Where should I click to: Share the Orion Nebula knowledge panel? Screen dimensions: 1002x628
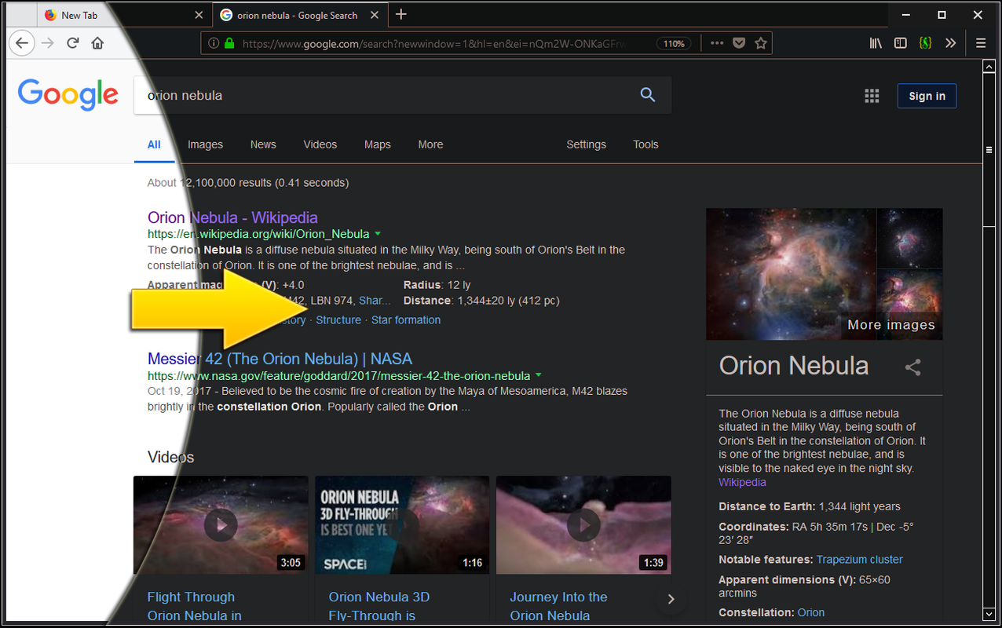912,367
